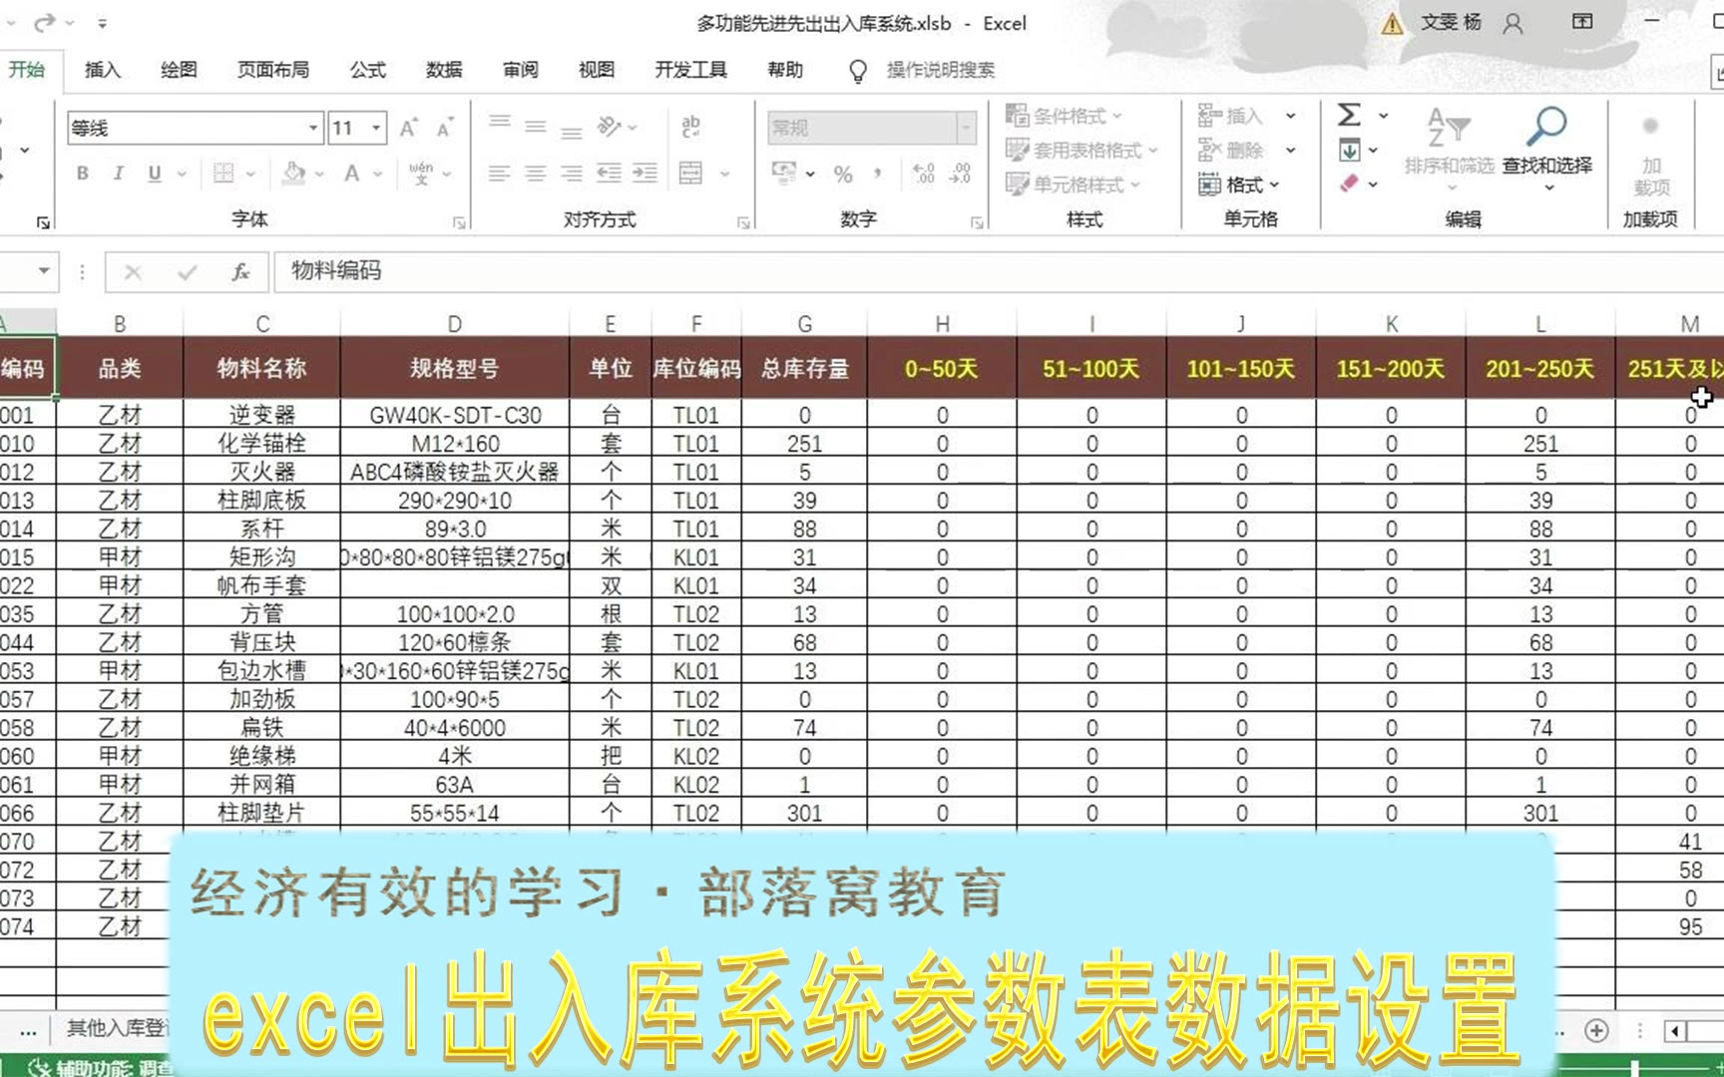
Task: Toggle underline formatting
Action: click(155, 174)
